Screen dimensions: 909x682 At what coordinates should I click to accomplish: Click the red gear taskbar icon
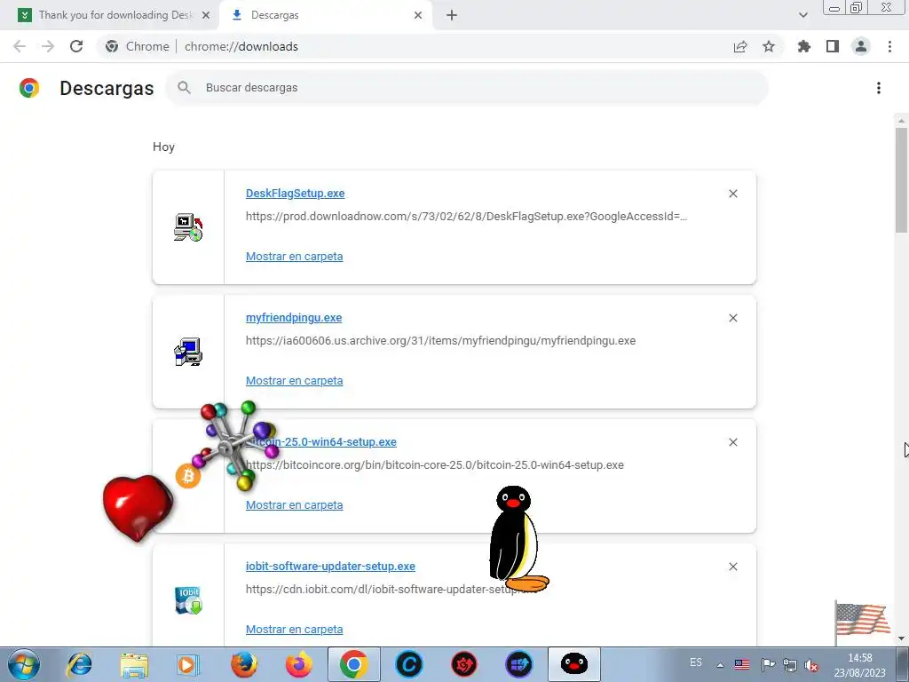[463, 664]
